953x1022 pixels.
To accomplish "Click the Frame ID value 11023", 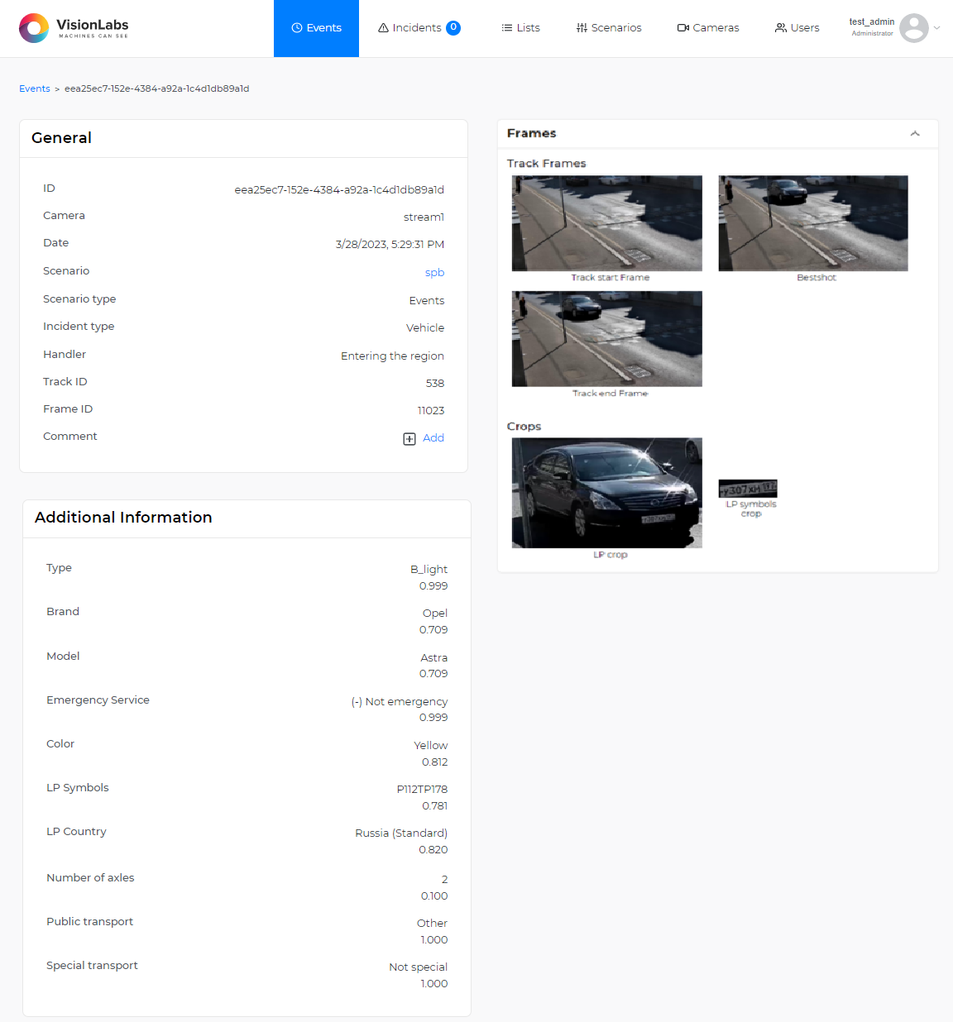I will [431, 411].
